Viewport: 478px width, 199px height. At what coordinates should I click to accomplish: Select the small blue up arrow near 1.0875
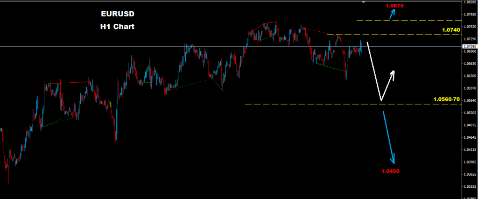pos(393,14)
